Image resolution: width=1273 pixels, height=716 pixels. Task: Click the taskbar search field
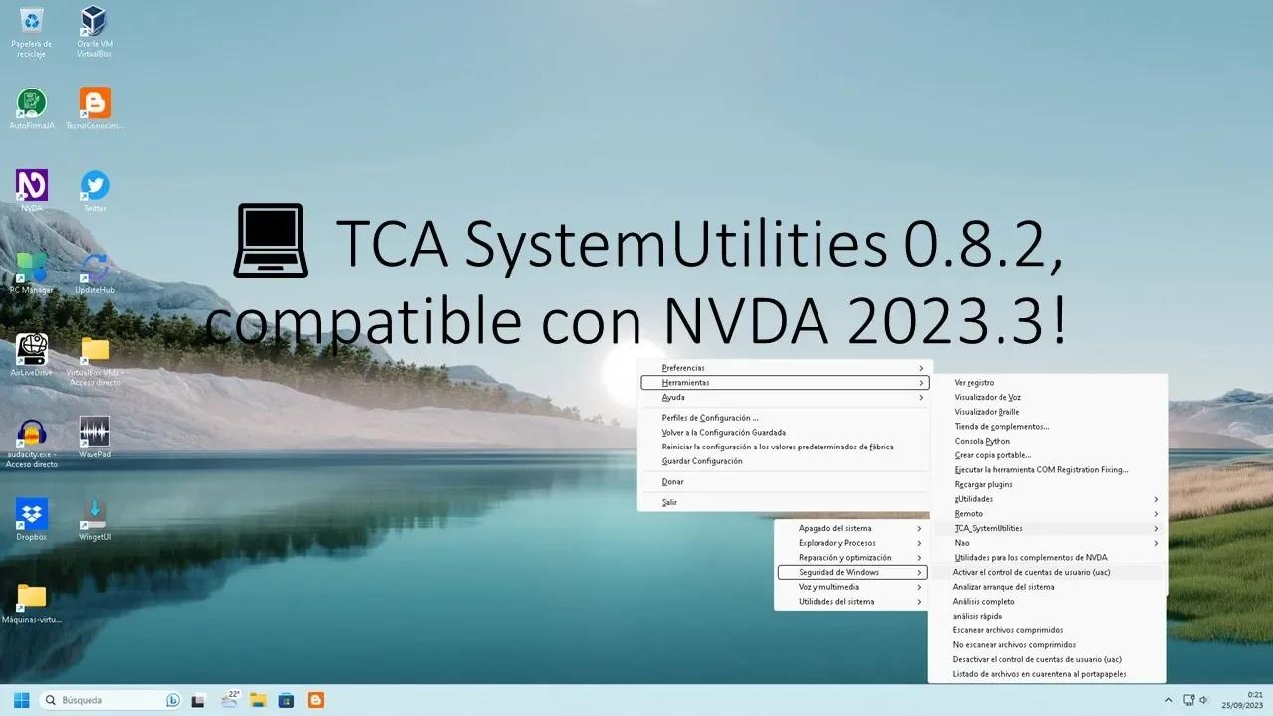(109, 700)
